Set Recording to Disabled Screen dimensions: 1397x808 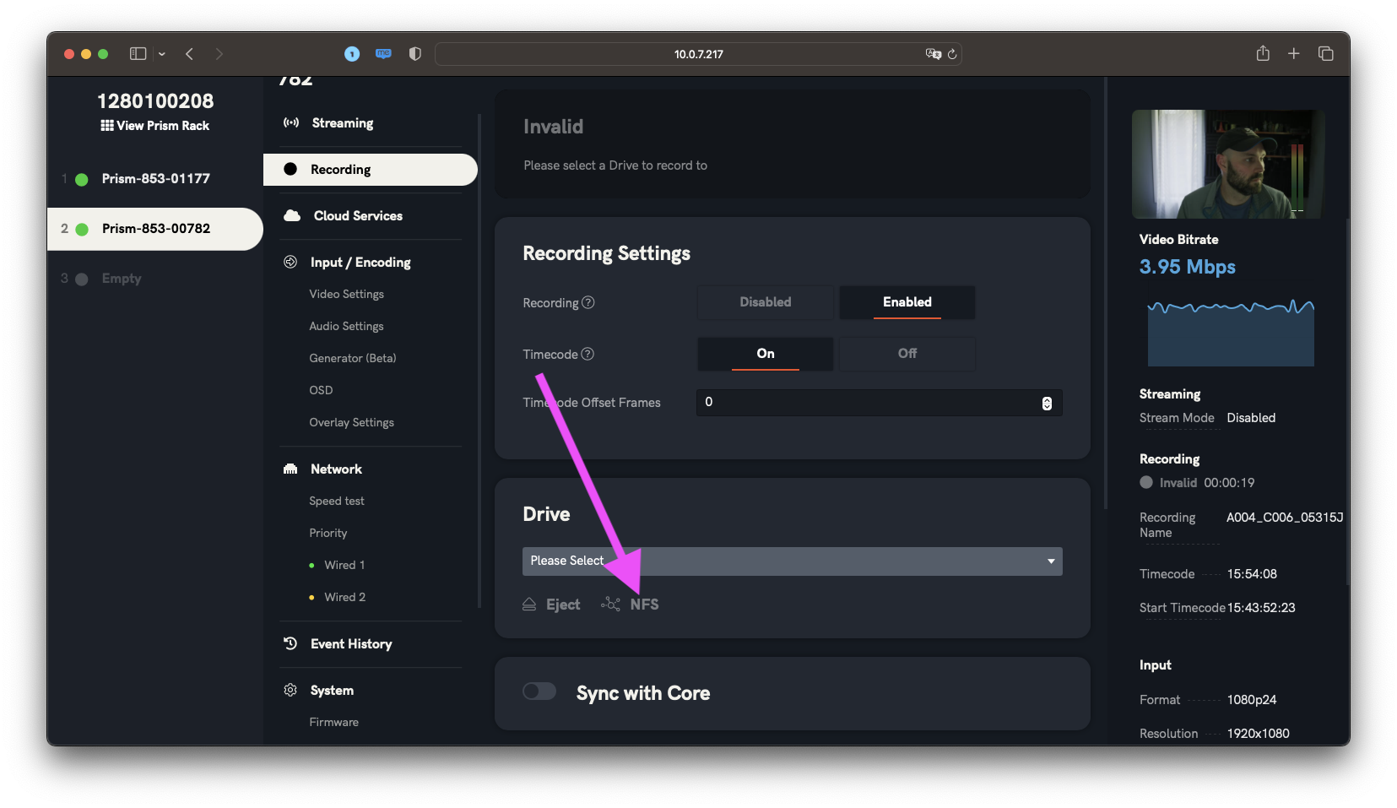(x=765, y=302)
